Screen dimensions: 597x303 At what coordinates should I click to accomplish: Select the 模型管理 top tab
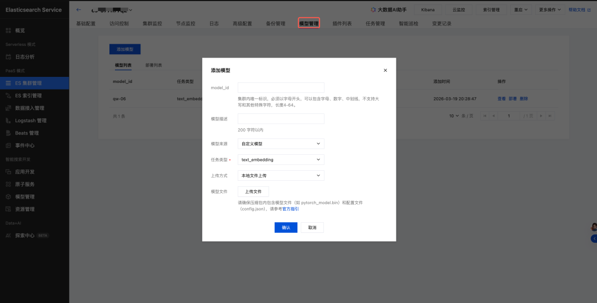click(x=309, y=24)
